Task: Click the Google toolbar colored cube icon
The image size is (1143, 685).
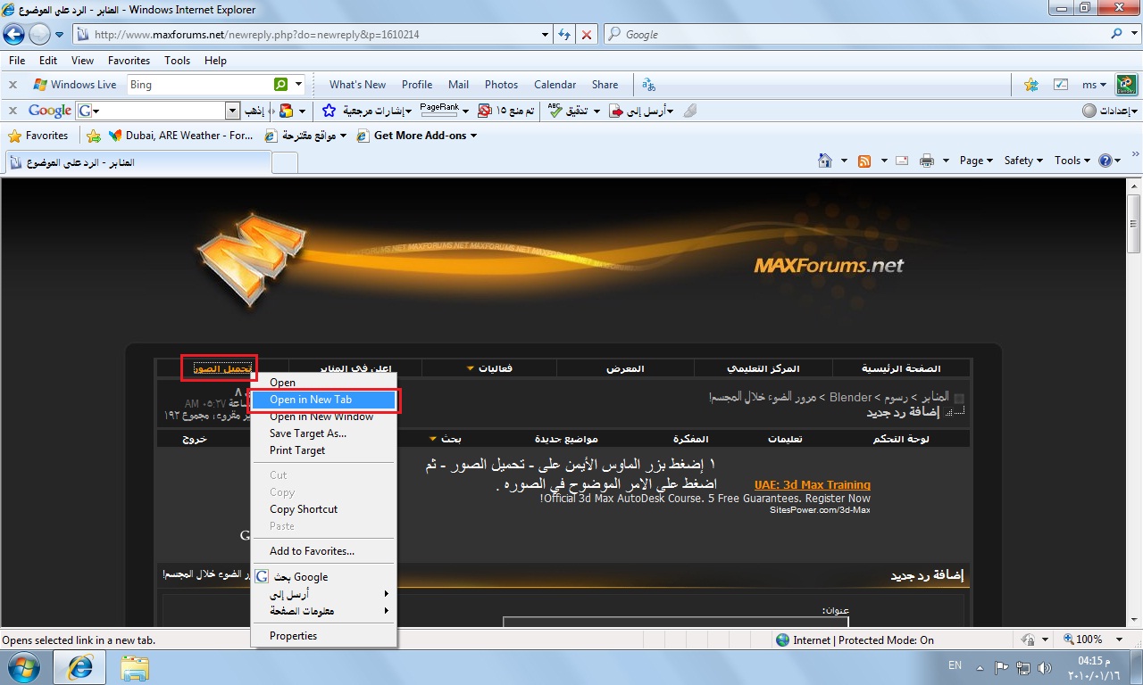Action: point(286,111)
